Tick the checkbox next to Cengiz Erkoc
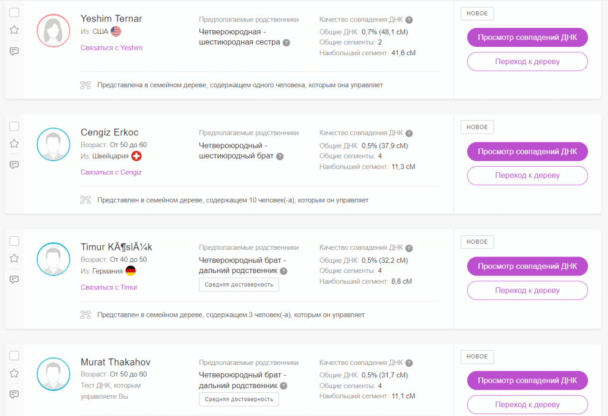The width and height of the screenshot is (608, 416). click(14, 126)
